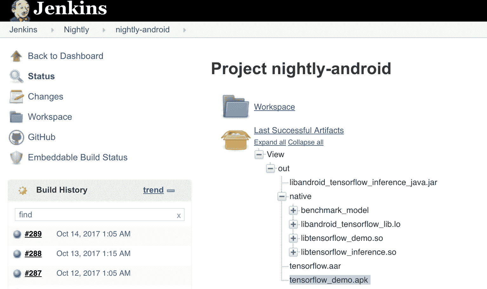Click the Build History gear icon

point(23,190)
